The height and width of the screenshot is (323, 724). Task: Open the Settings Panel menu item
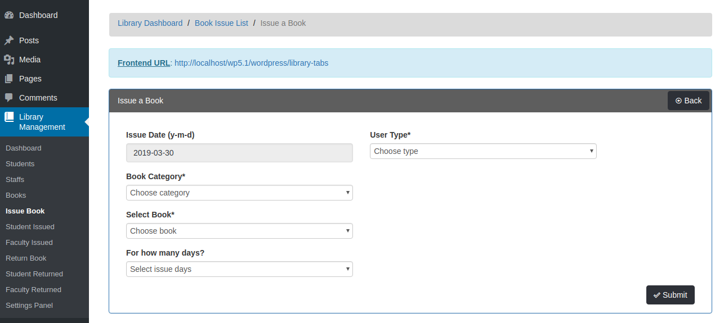click(29, 306)
